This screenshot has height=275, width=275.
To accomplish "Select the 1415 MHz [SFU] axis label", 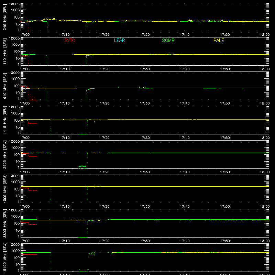I will [5, 120].
